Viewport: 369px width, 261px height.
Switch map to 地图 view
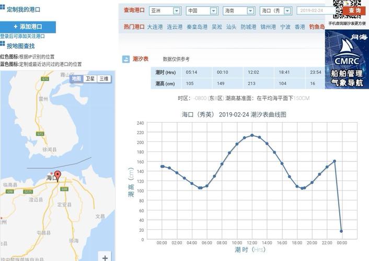point(76,79)
